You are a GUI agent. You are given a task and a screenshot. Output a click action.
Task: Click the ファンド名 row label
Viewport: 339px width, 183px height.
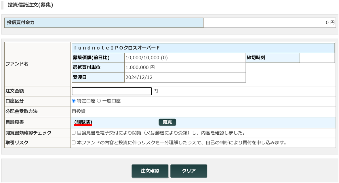tap(17, 64)
